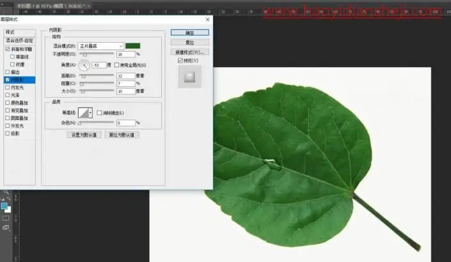Click the noise value field showing 0

(x=125, y=123)
